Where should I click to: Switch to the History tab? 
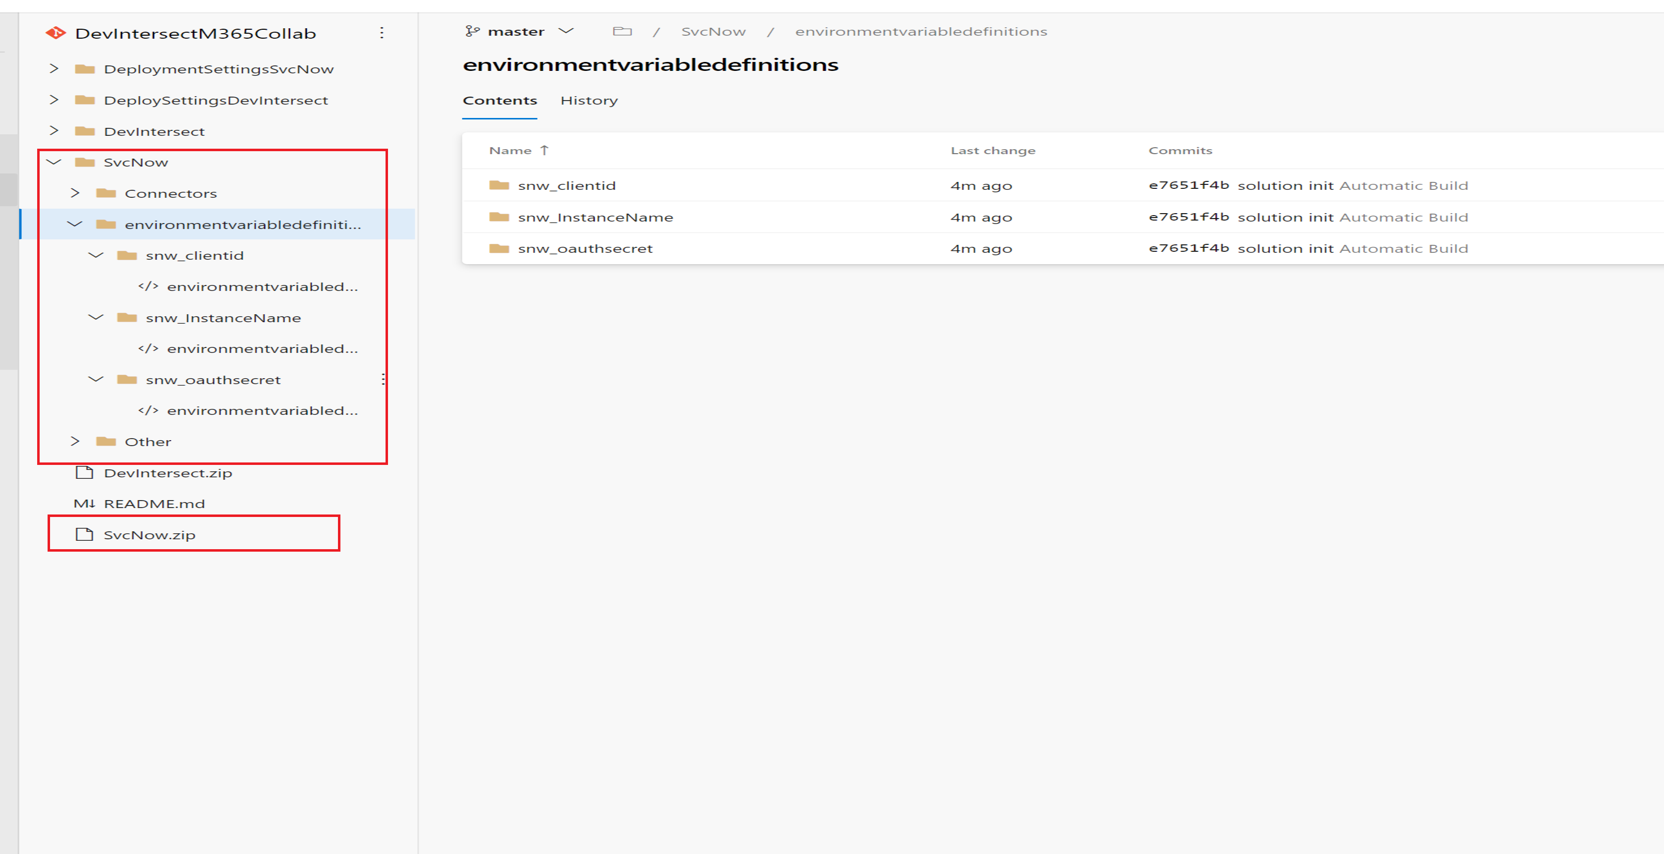(x=589, y=100)
